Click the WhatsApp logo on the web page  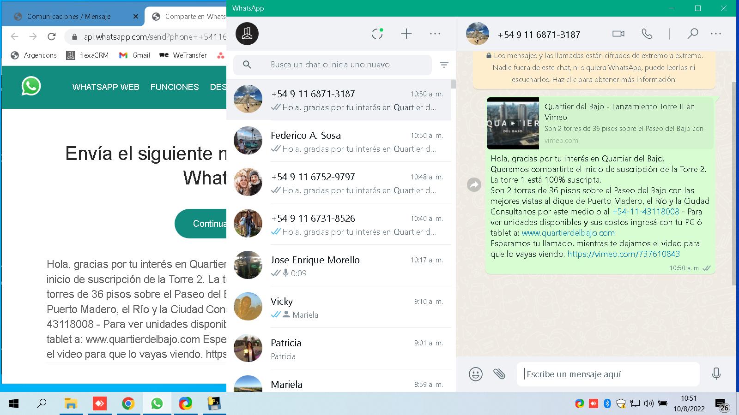(x=31, y=86)
